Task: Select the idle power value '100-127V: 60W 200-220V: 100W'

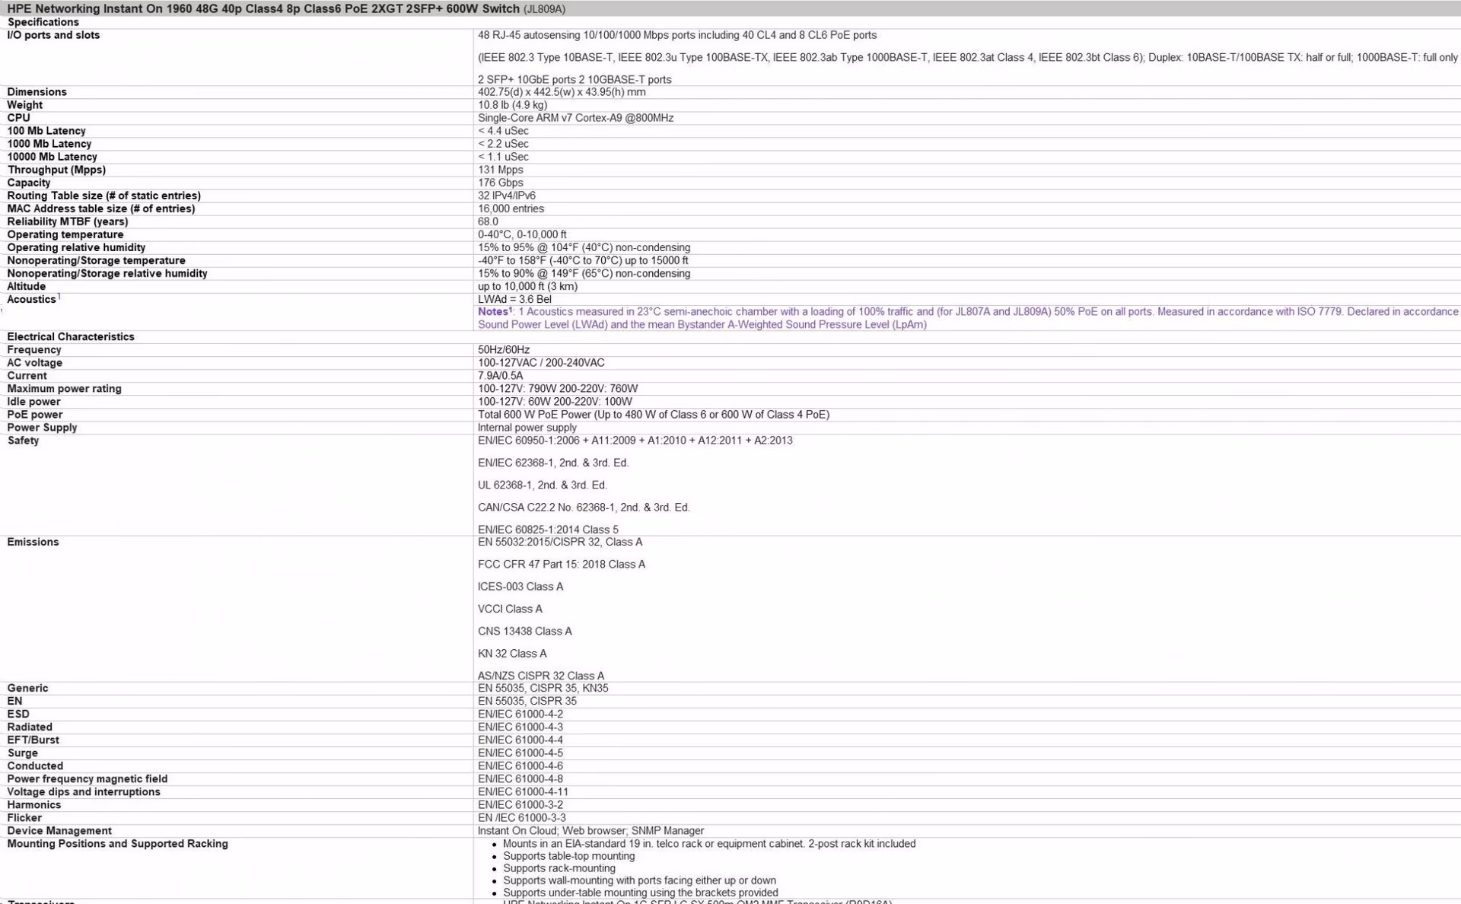Action: click(x=555, y=402)
